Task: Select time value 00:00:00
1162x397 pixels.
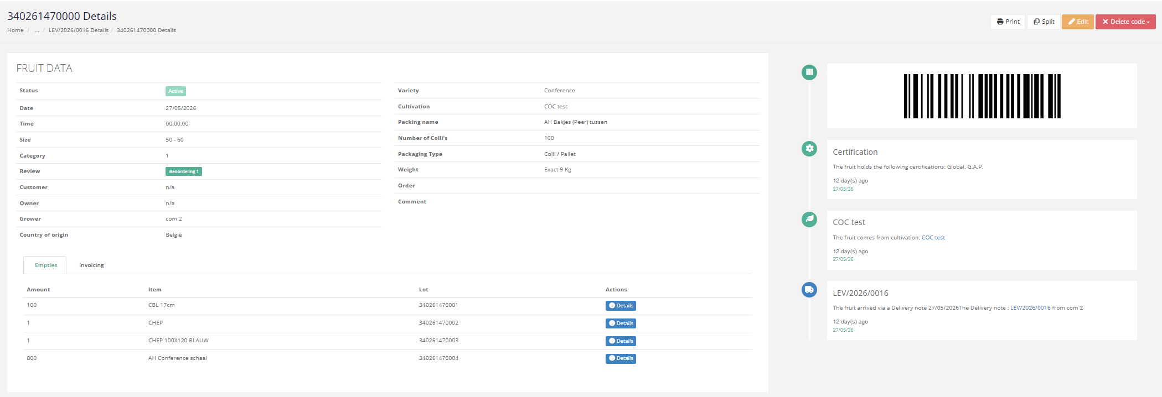Action: [x=177, y=124]
